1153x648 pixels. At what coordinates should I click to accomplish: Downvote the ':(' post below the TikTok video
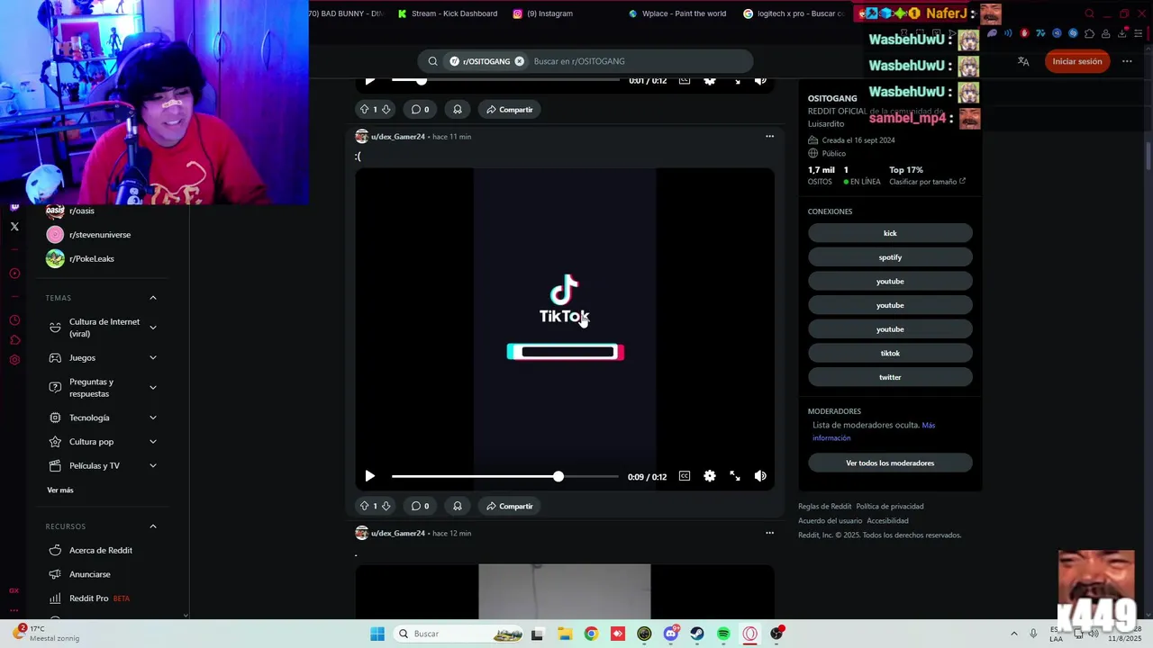[x=386, y=506]
